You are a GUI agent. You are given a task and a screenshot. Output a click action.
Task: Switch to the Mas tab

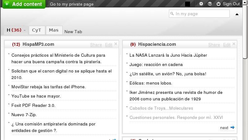[54, 30]
